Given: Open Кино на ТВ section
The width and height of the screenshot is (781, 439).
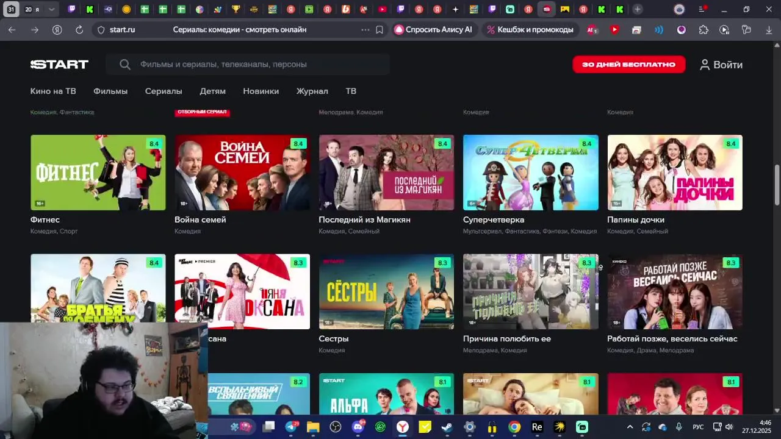Looking at the screenshot, I should 53,91.
